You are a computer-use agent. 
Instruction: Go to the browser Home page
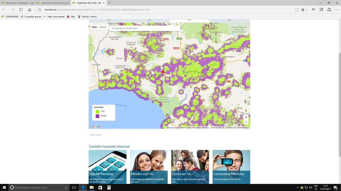[29, 10]
